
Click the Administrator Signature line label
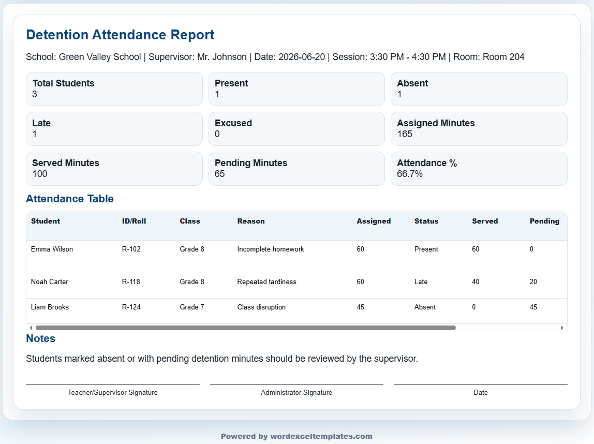click(296, 392)
